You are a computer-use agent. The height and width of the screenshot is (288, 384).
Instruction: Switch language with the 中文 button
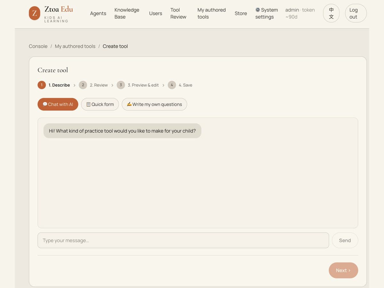331,13
